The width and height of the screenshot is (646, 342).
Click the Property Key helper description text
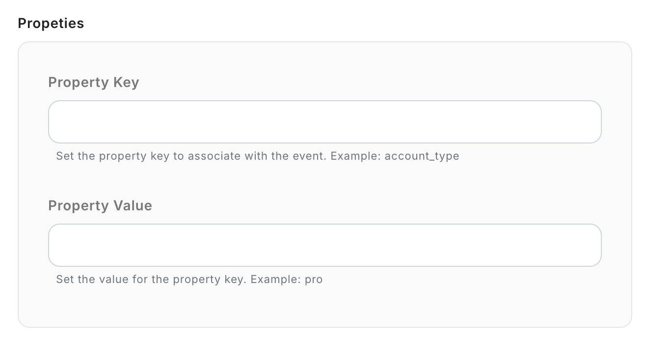pyautogui.click(x=257, y=156)
